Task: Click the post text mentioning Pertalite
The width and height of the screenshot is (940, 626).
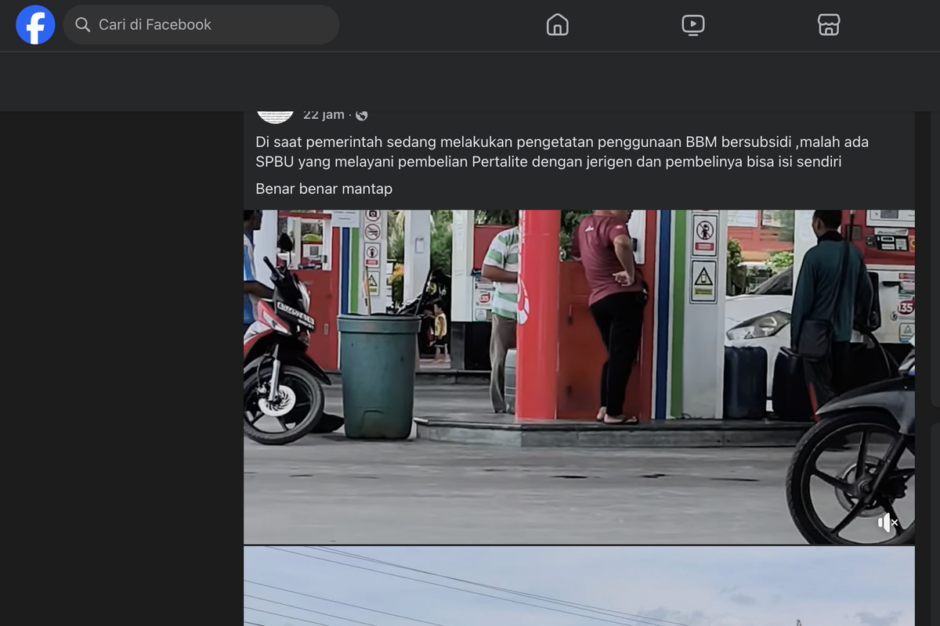Action: coord(561,152)
